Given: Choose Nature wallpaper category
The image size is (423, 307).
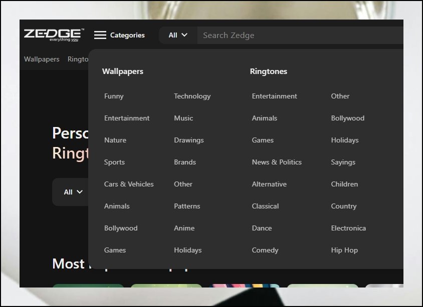Looking at the screenshot, I should [115, 140].
